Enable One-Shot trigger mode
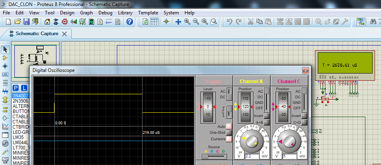This screenshot has width=381, height=165. 229,133
